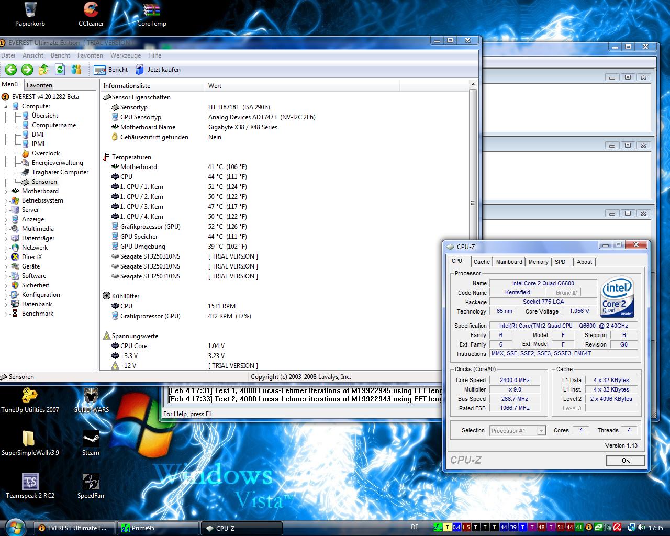670x536 pixels.
Task: Select the Teamspeak 2 RC2 desktop icon
Action: 30,486
